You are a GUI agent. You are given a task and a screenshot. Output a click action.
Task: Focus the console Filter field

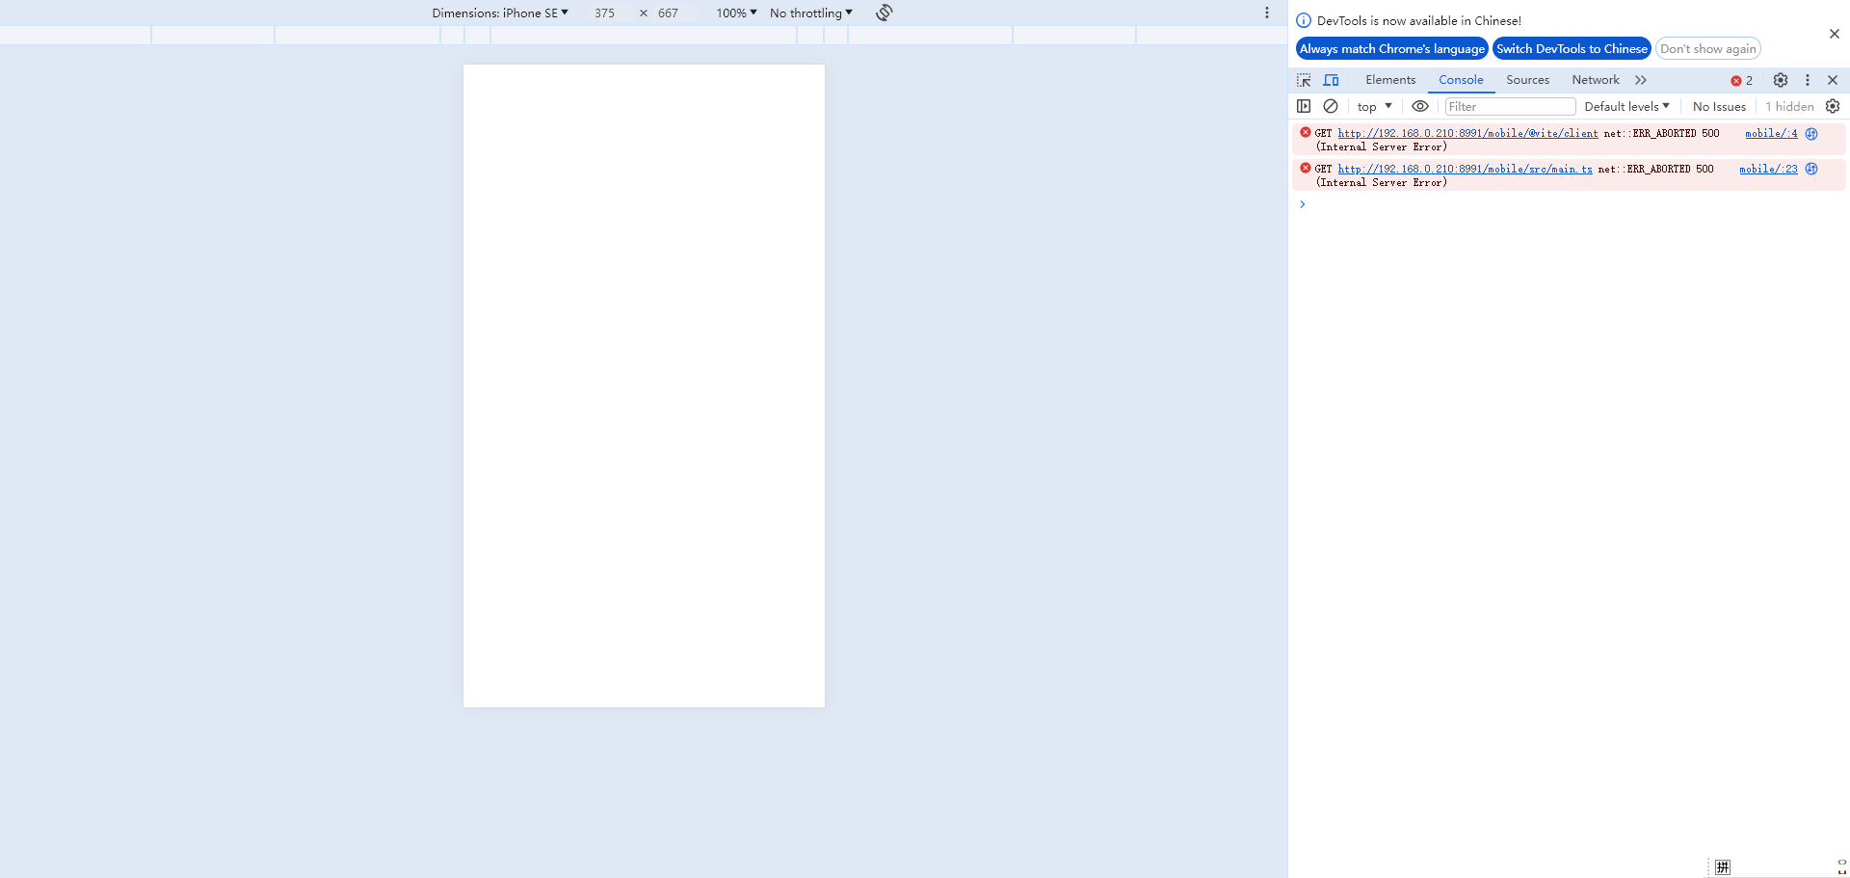click(1510, 107)
